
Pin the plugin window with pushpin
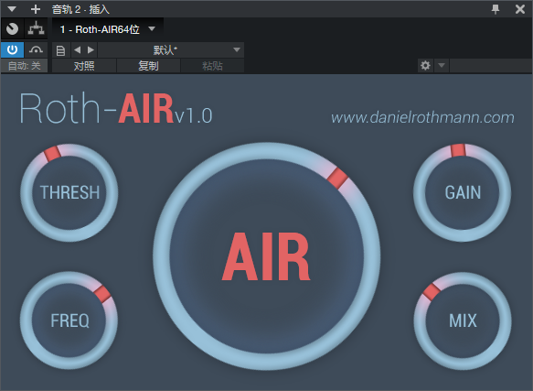pos(496,9)
